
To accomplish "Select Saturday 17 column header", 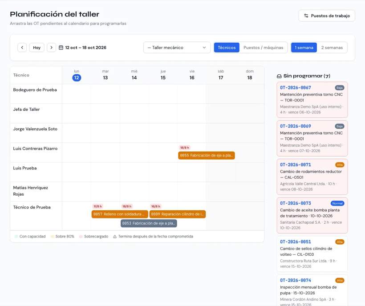I will point(221,75).
